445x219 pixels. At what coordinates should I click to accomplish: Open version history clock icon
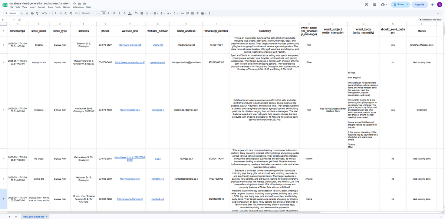(x=366, y=4)
